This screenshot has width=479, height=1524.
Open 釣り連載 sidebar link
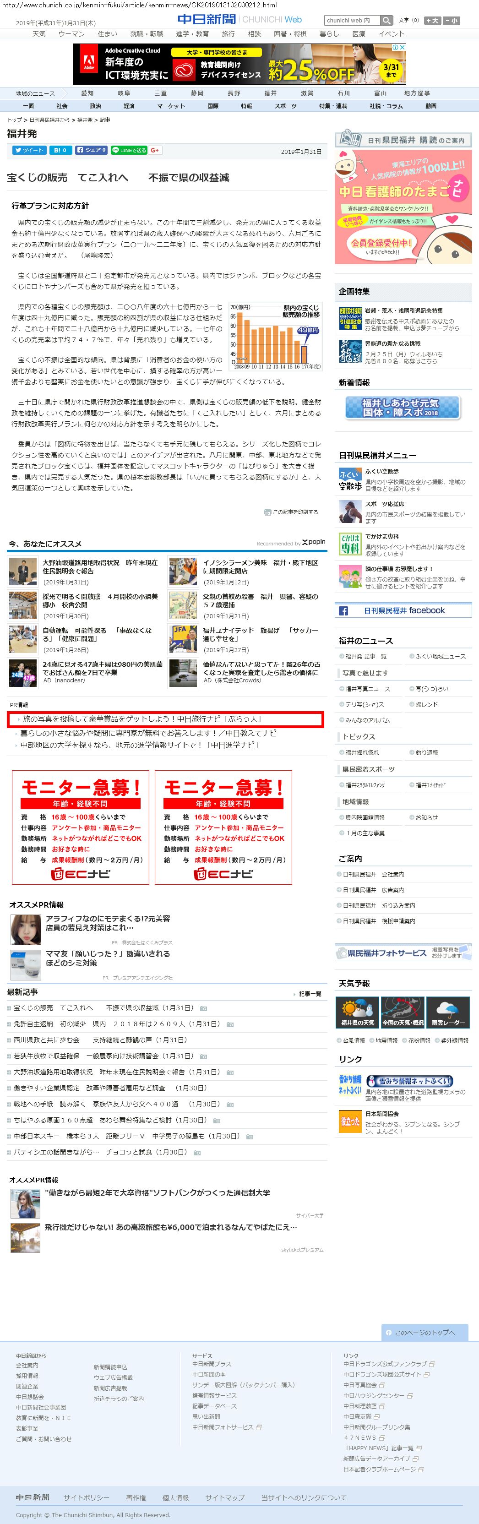pos(426,752)
